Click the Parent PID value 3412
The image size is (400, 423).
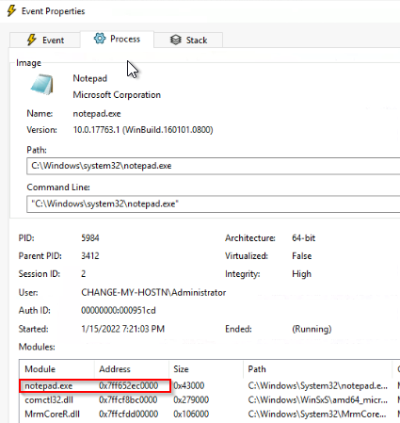(x=90, y=256)
